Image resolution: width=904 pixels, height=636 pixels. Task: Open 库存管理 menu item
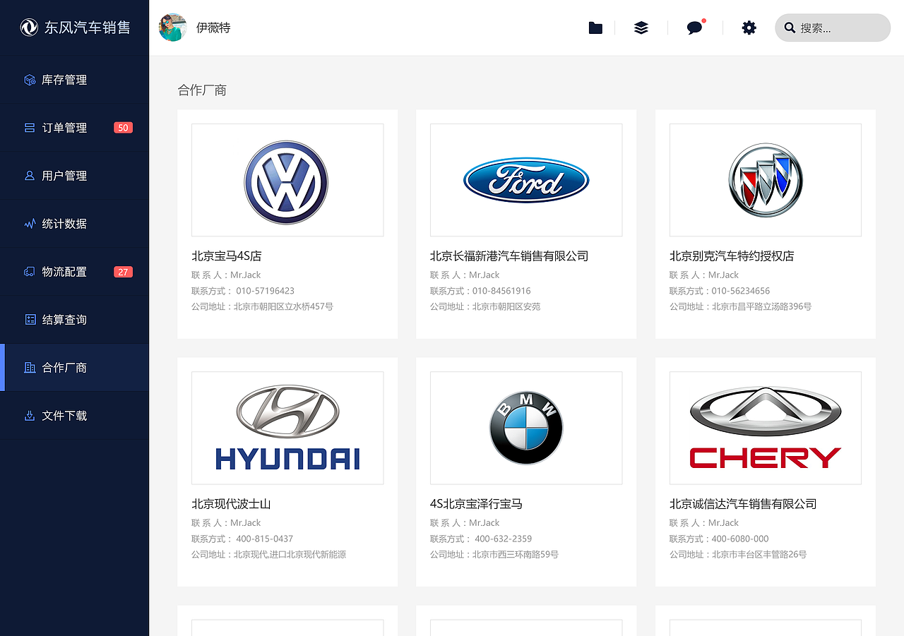click(75, 80)
